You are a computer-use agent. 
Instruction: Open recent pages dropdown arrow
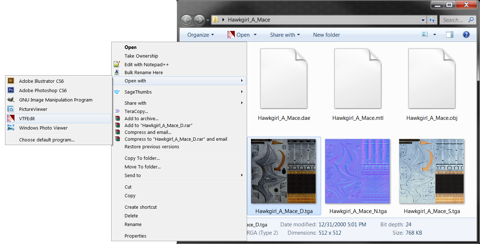point(208,21)
